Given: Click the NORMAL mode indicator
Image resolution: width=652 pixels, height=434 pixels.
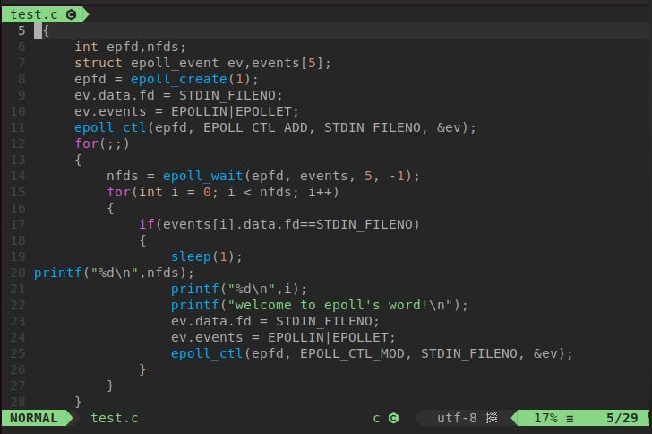Looking at the screenshot, I should click(34, 418).
